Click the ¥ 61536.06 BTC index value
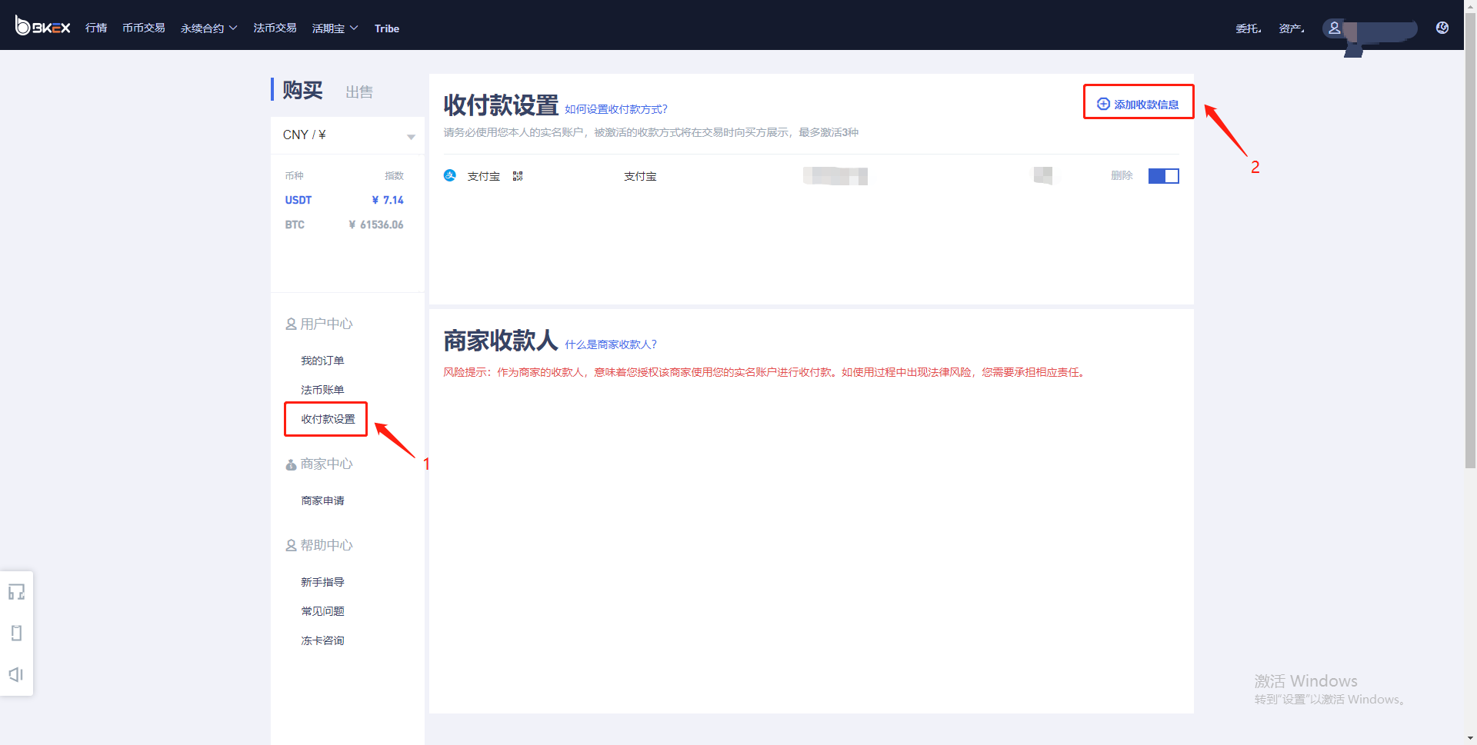This screenshot has width=1477, height=745. pyautogui.click(x=376, y=224)
